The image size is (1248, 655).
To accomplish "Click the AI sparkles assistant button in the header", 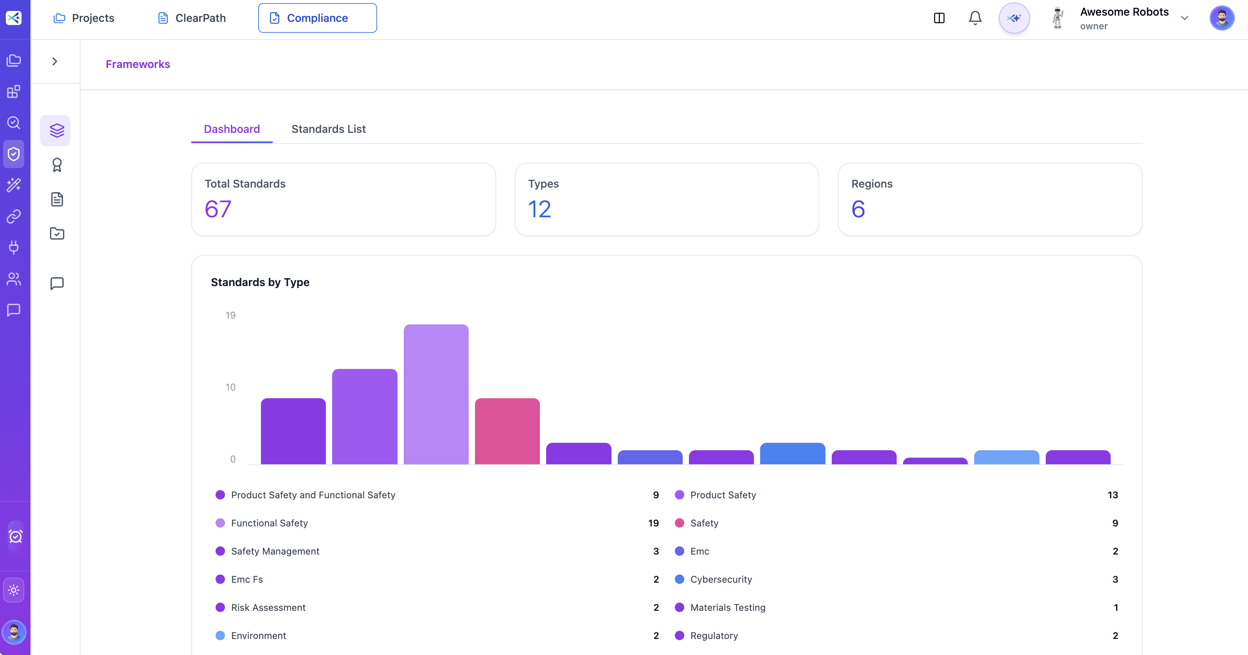I will [1014, 18].
